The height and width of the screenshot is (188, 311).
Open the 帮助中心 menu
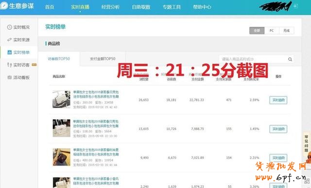[202, 7]
